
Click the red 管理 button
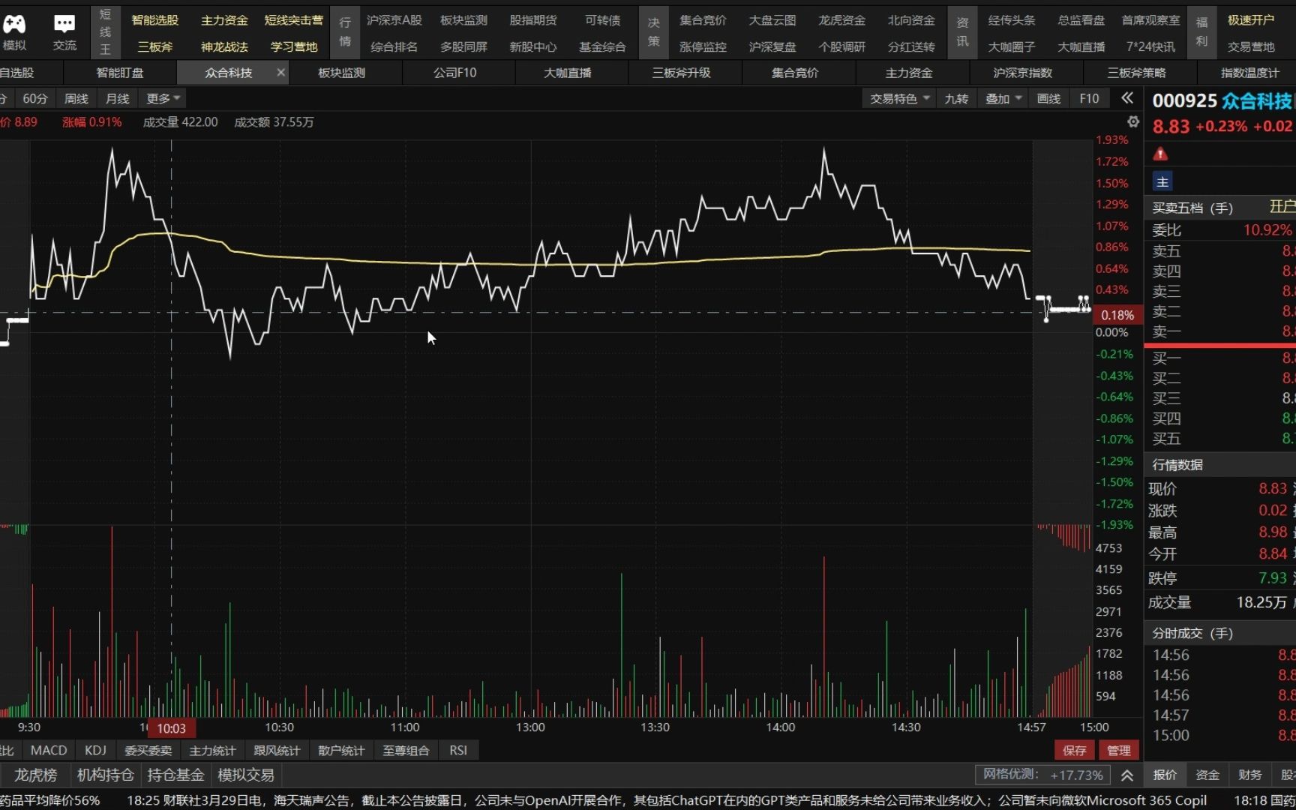pyautogui.click(x=1118, y=750)
